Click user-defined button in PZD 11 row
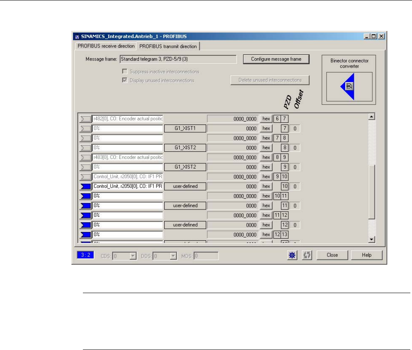Image resolution: width=412 pixels, height=350 pixels. coord(185,206)
